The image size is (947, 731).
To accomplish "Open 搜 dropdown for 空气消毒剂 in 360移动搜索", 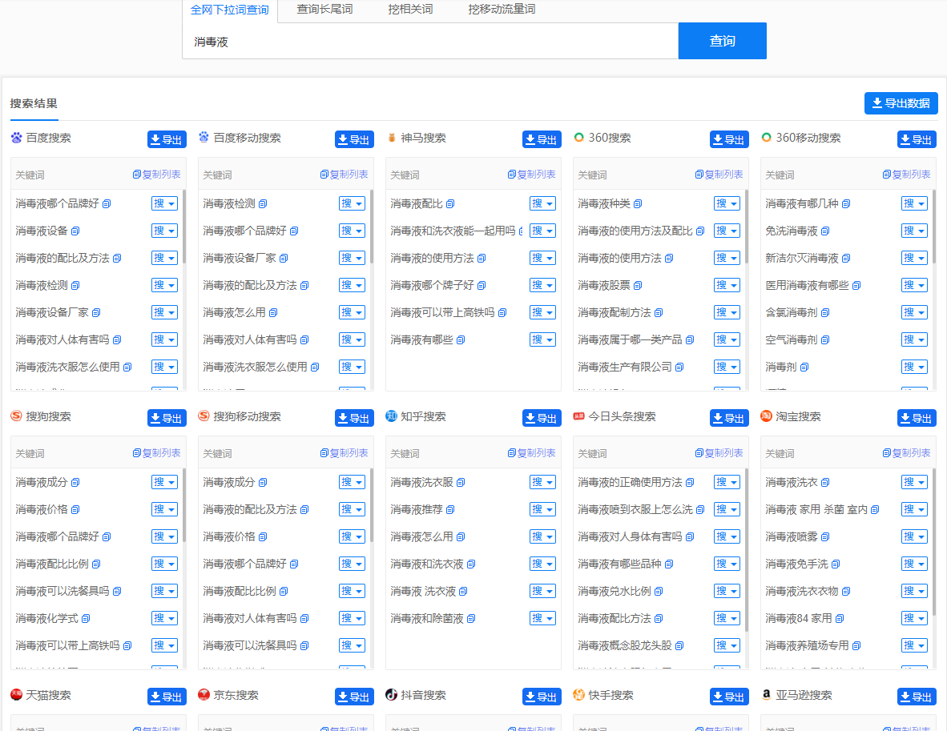I will tap(914, 339).
